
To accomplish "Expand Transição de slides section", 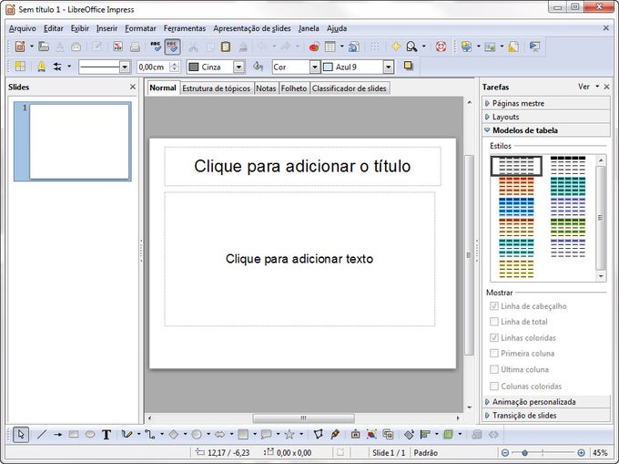I will tap(546, 416).
